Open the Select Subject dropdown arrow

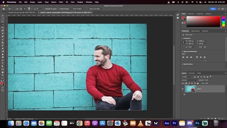pos(85,9)
